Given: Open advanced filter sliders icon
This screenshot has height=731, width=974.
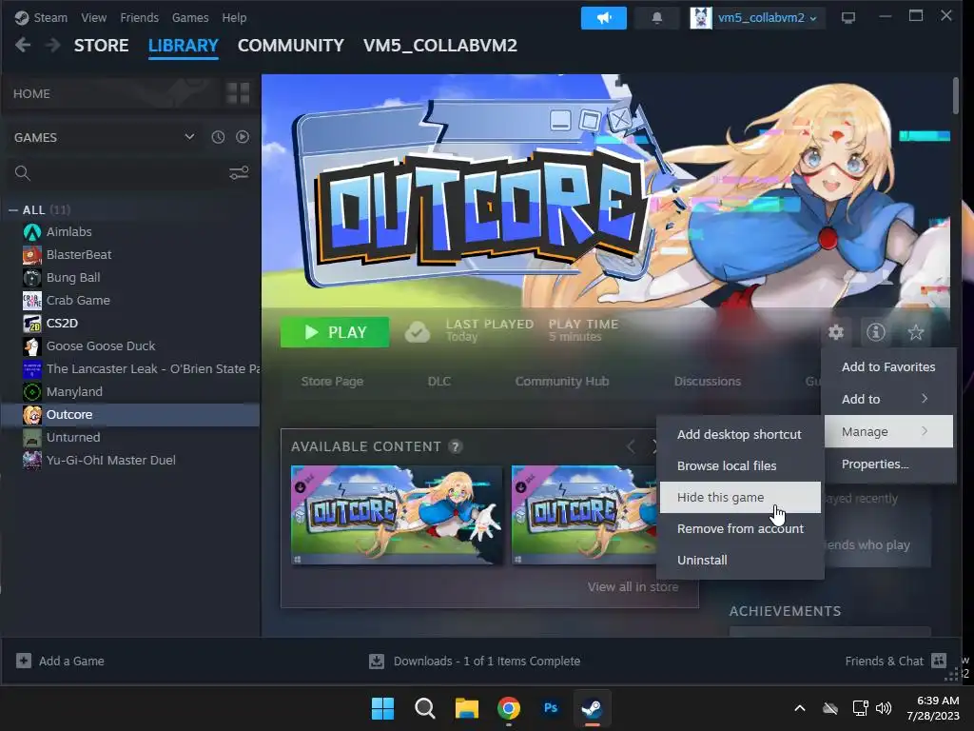Looking at the screenshot, I should [239, 173].
